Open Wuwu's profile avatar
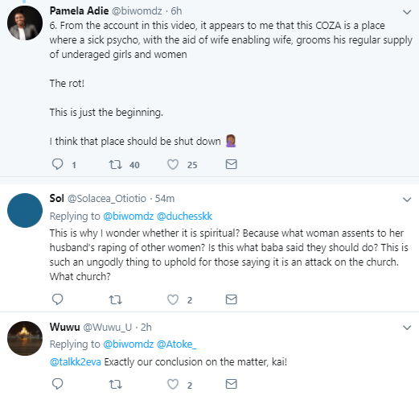 [x=25, y=338]
